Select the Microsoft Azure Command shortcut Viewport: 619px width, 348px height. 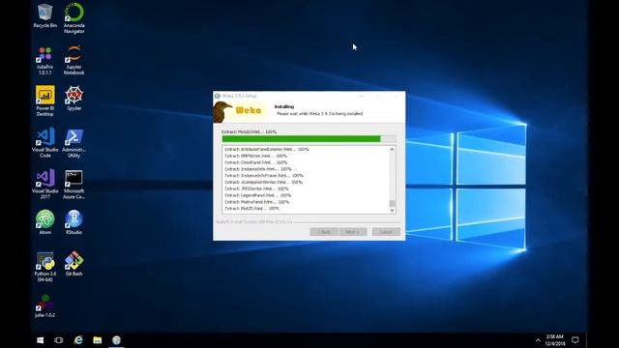tap(74, 184)
